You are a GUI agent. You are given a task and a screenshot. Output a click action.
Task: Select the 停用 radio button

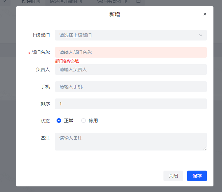click(x=84, y=121)
